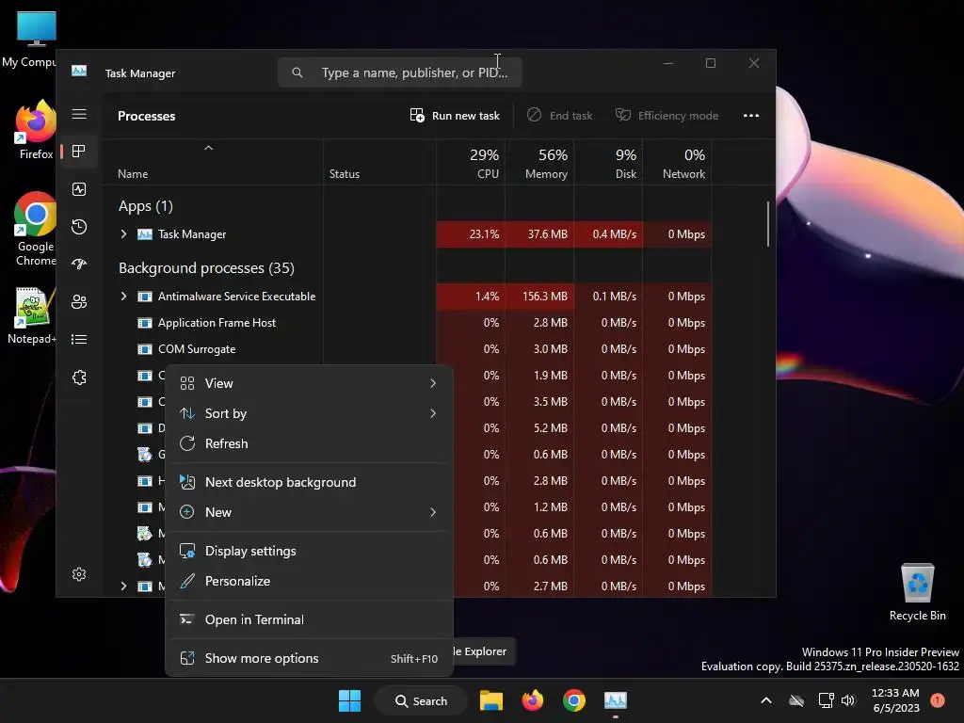The height and width of the screenshot is (723, 964).
Task: Open the Sort by submenu
Action: tap(309, 413)
